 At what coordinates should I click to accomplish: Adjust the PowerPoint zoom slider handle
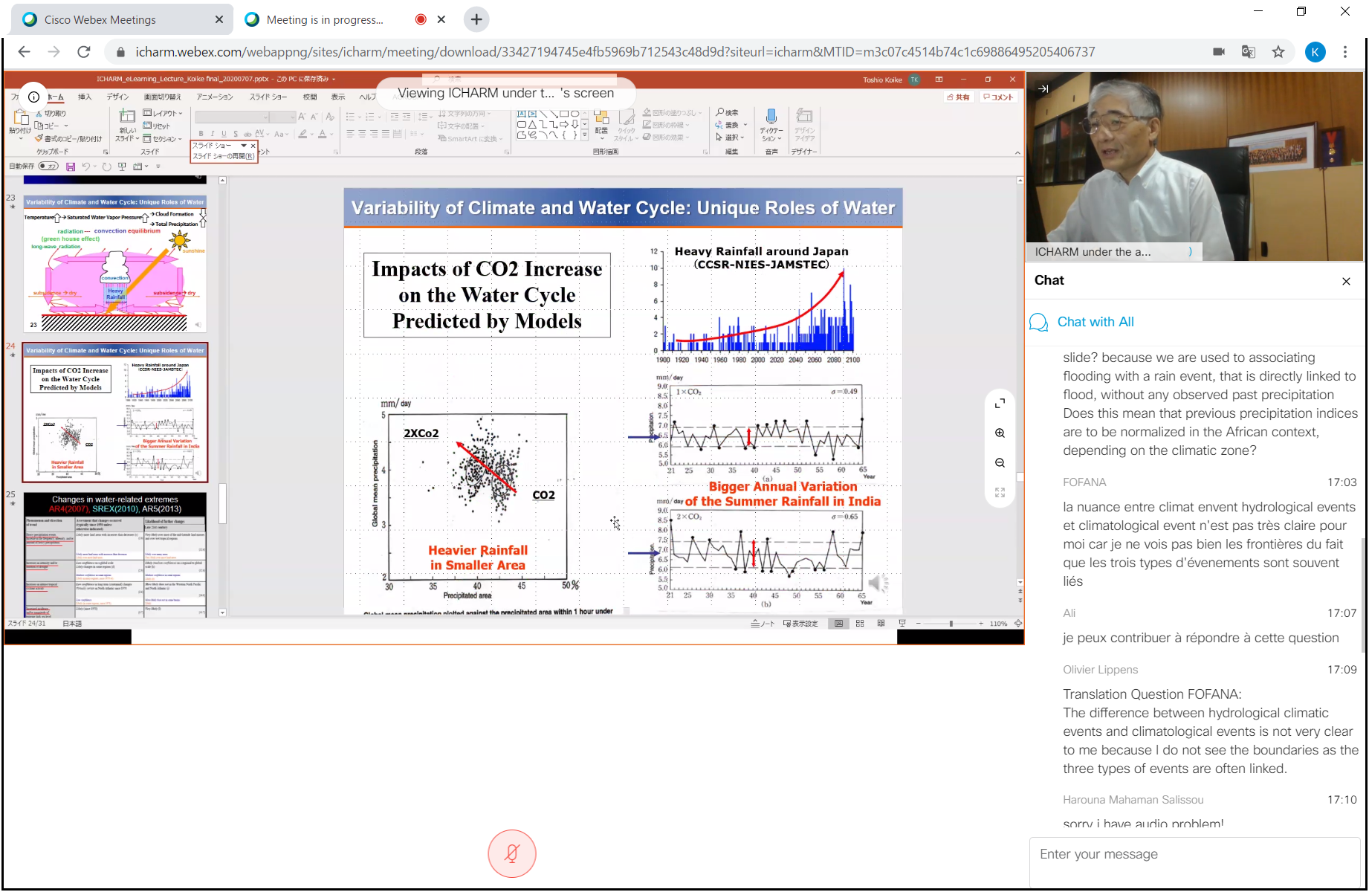tap(951, 624)
